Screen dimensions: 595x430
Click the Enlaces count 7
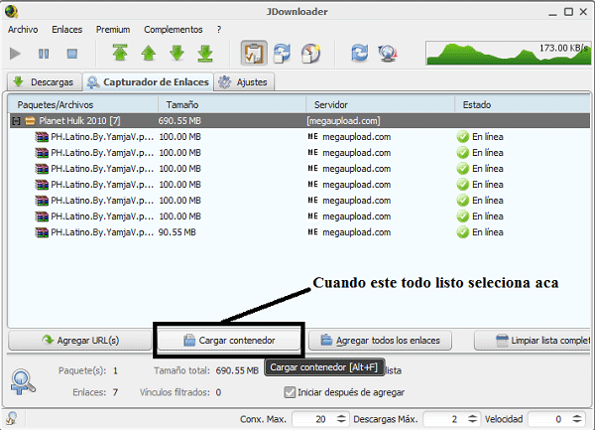pos(115,392)
